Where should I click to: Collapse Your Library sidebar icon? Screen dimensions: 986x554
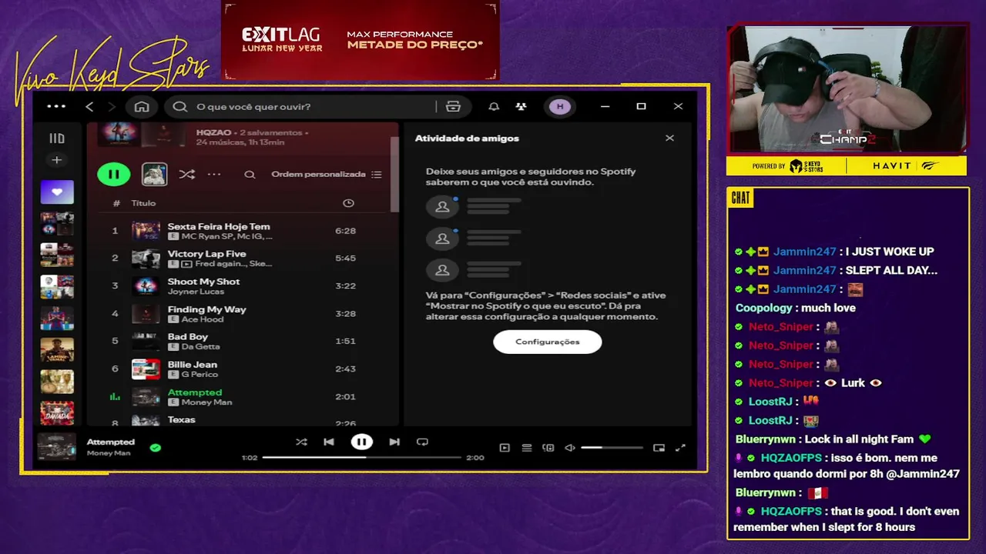[x=57, y=138]
